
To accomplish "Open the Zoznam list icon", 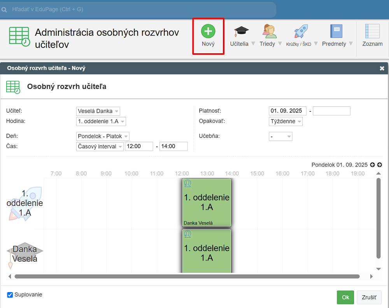I will point(372,31).
